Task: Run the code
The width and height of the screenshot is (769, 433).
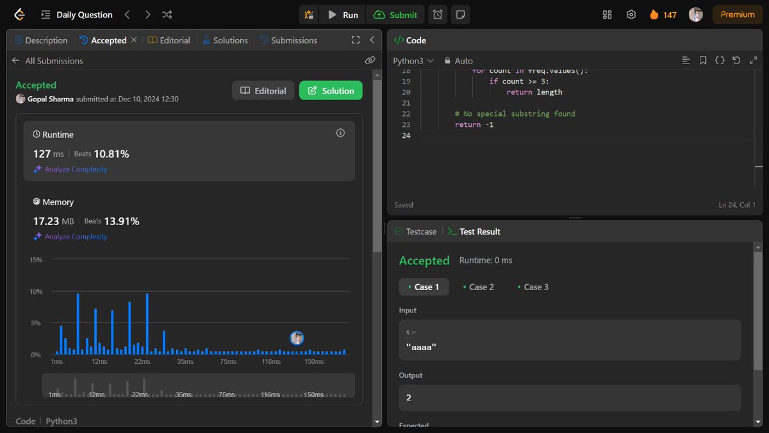Action: (343, 14)
